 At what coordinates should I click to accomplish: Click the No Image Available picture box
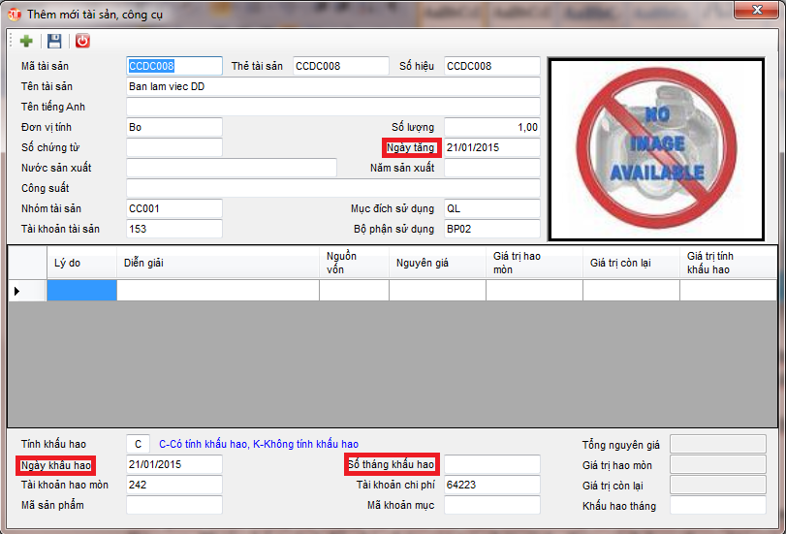tap(657, 148)
